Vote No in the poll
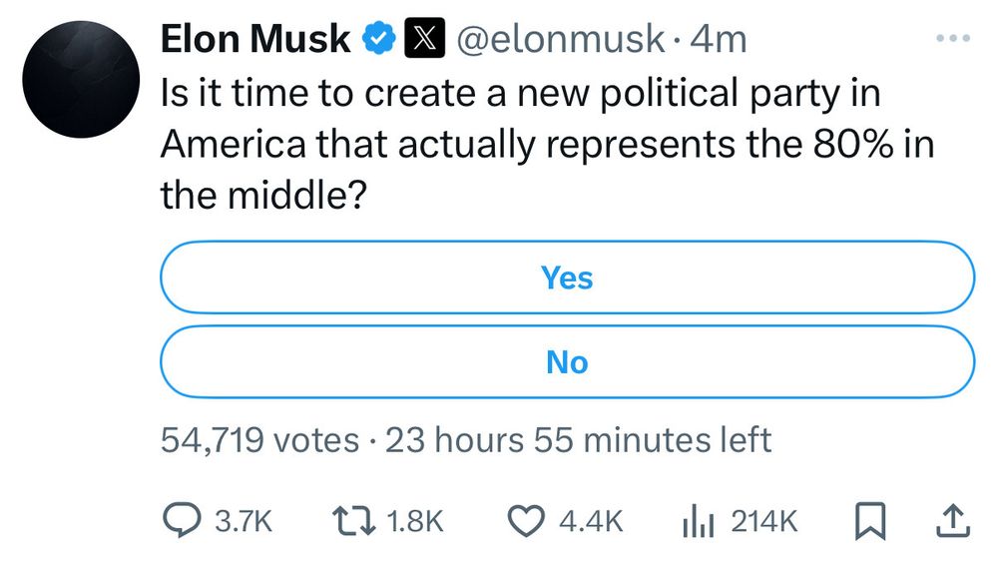Screen dimensions: 998x562 click(x=567, y=362)
